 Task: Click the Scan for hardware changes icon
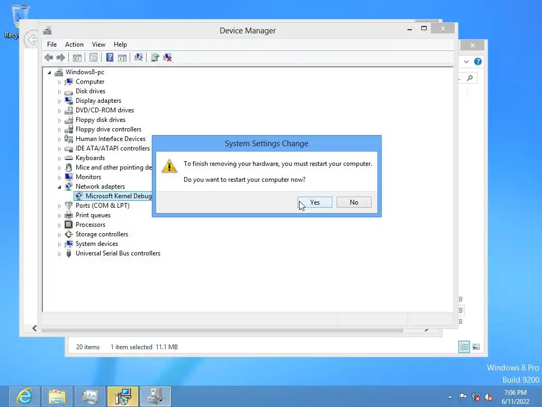[139, 57]
